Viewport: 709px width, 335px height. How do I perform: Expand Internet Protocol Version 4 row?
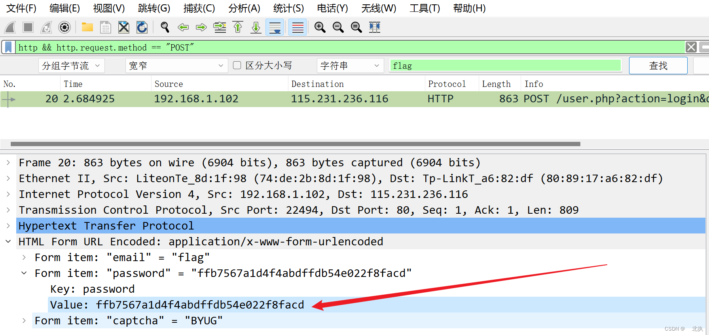coord(8,194)
